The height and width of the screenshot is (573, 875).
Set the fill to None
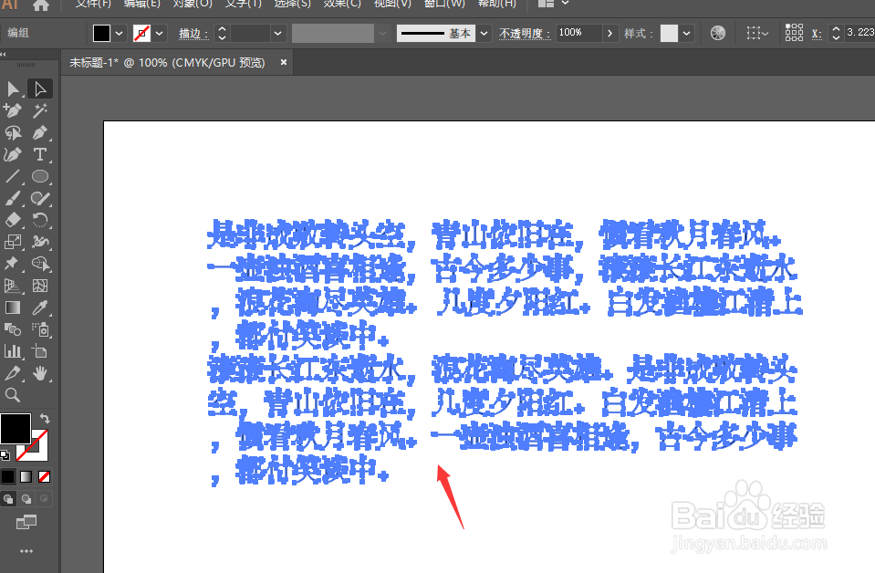(x=43, y=475)
